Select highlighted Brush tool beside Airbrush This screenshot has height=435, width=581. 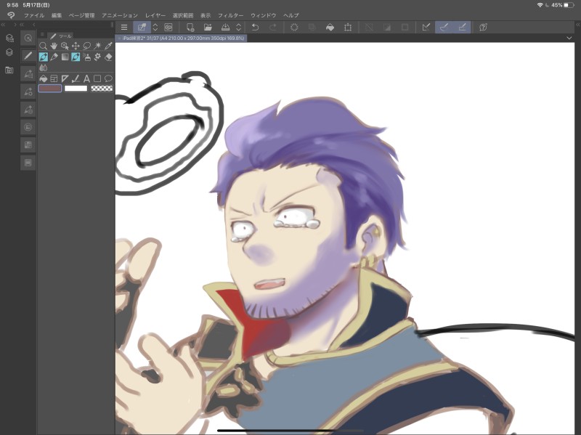tap(76, 57)
